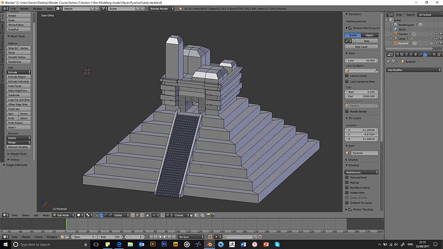Click the Camera object icon in outliner

click(396, 34)
